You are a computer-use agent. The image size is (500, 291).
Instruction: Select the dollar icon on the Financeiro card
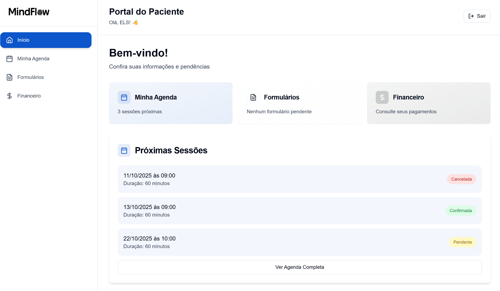(x=382, y=97)
